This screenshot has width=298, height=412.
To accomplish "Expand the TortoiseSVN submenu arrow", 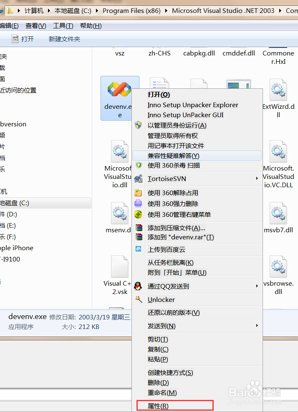I will (x=257, y=178).
